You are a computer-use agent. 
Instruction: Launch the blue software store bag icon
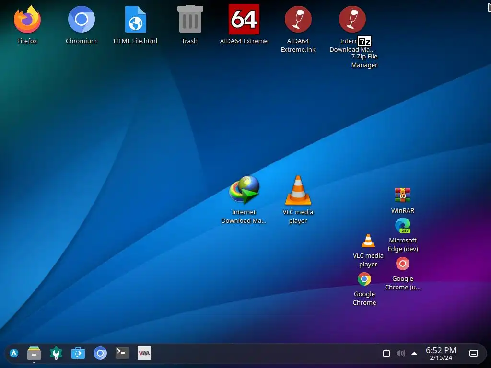pyautogui.click(x=78, y=353)
